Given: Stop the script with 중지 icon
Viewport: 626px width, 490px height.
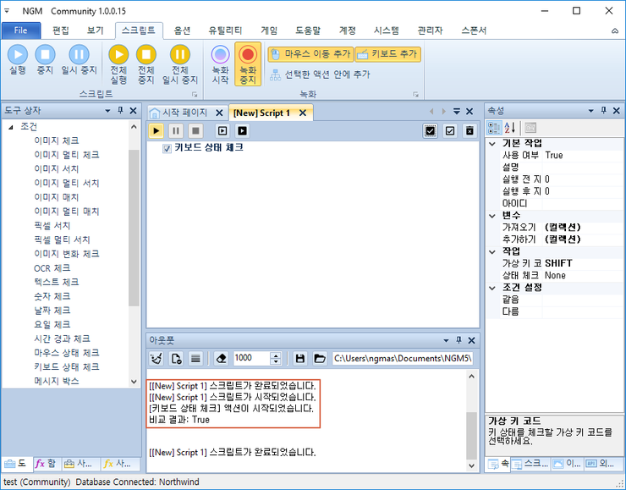Looking at the screenshot, I should click(45, 60).
